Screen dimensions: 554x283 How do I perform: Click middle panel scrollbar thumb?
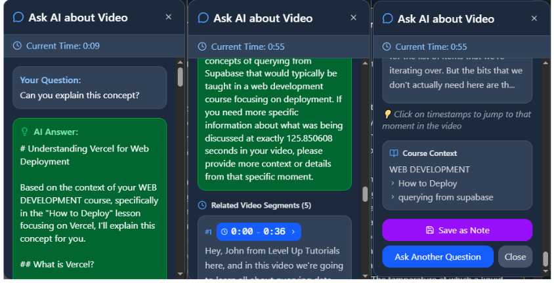(x=366, y=194)
